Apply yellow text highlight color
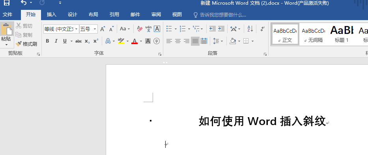368x155 pixels. coord(121,41)
